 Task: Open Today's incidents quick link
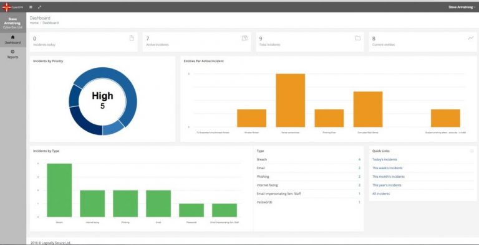[385, 159]
